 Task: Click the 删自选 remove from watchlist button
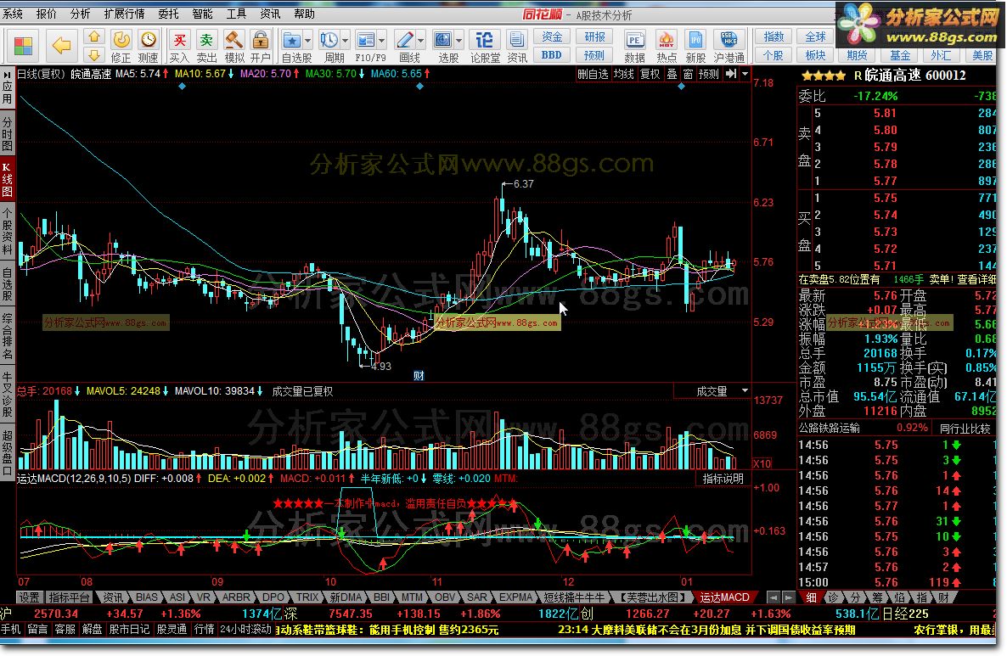click(x=593, y=75)
